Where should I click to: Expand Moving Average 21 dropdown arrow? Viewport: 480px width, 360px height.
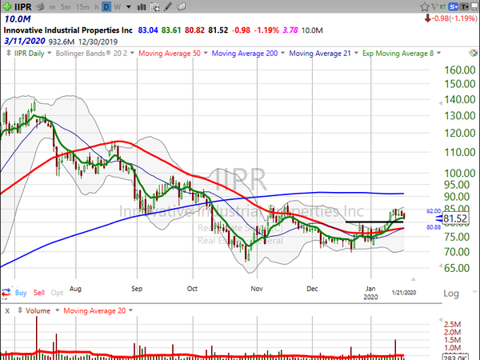coord(356,53)
